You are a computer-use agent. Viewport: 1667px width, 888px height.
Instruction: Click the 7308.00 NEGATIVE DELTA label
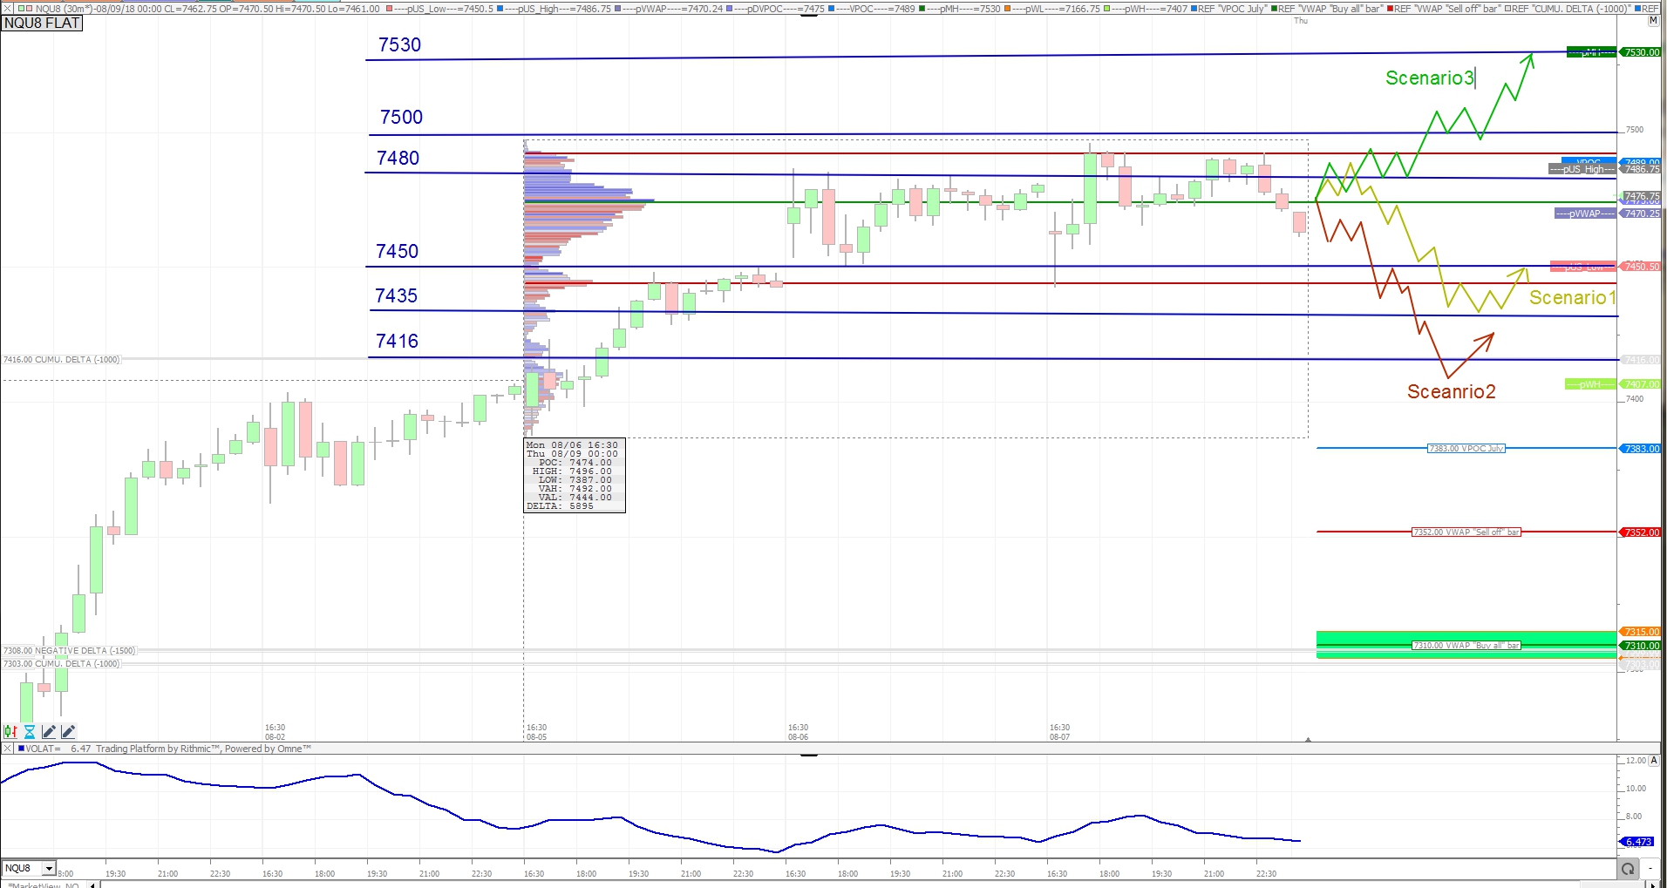click(x=70, y=651)
